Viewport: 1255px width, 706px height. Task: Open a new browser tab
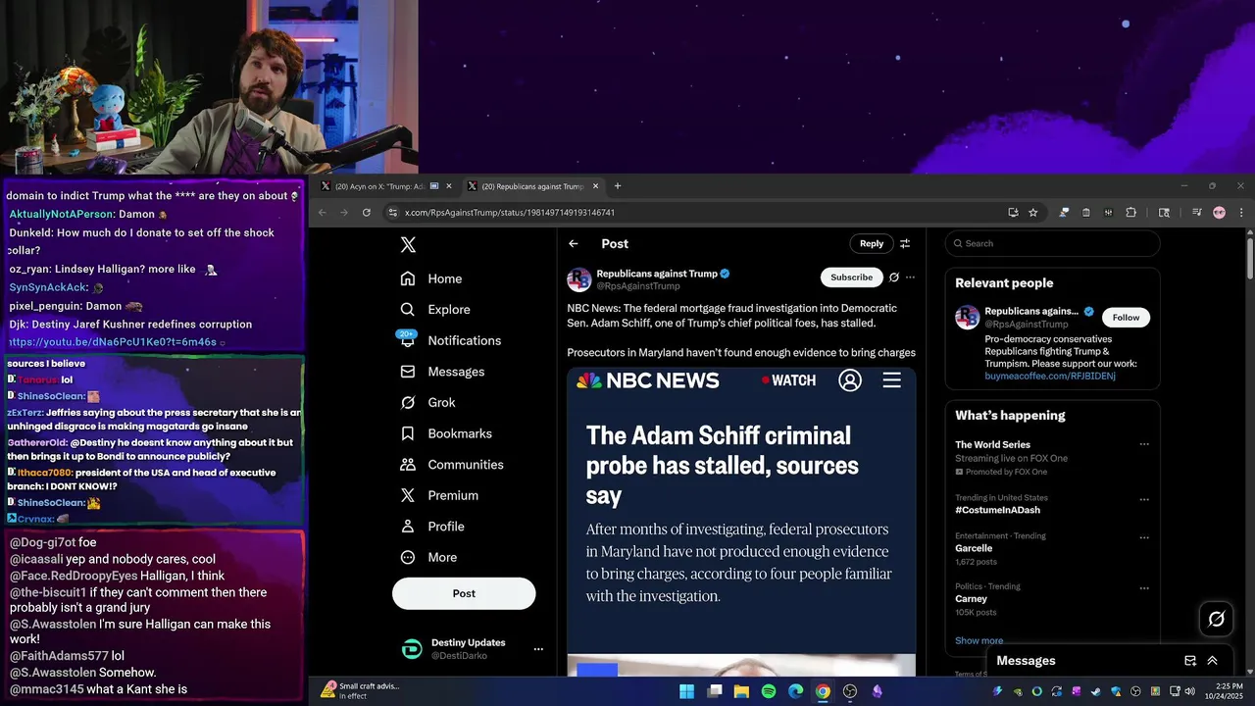point(618,186)
